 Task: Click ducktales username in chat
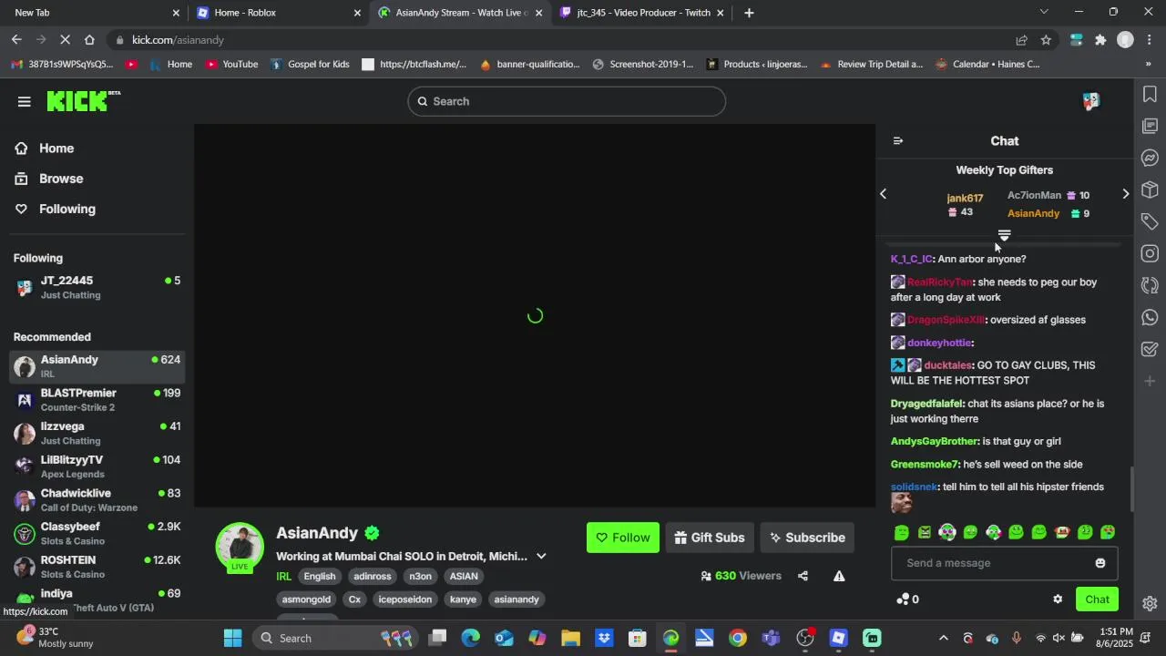[947, 365]
